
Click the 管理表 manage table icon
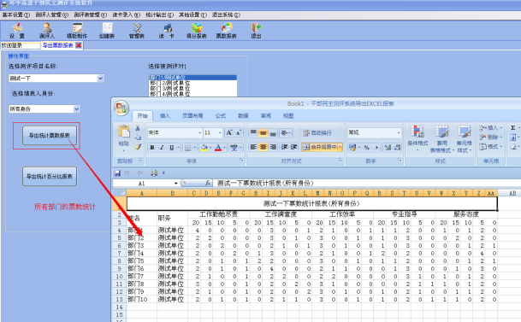click(137, 31)
